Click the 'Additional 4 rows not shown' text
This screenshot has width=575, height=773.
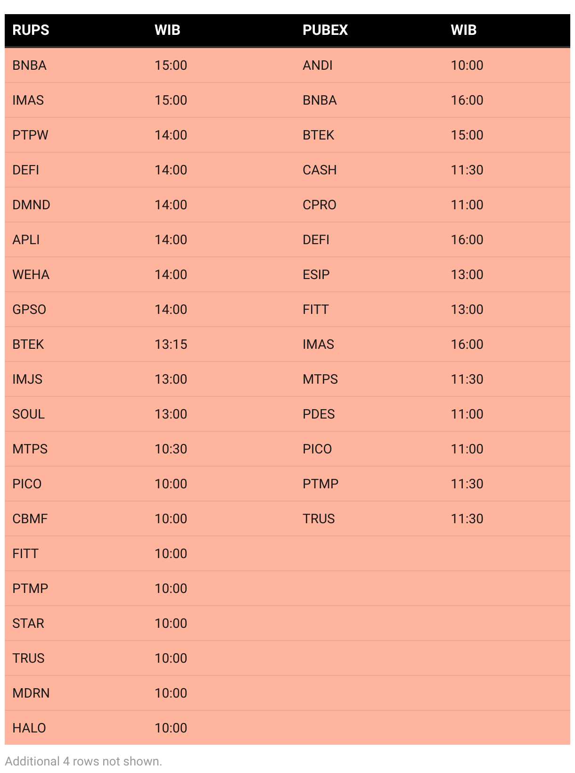(x=83, y=761)
